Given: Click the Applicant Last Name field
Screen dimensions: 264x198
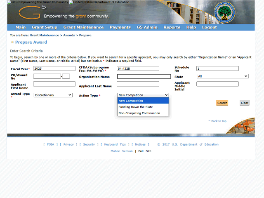Looking at the screenshot, I should pyautogui.click(x=138, y=84).
